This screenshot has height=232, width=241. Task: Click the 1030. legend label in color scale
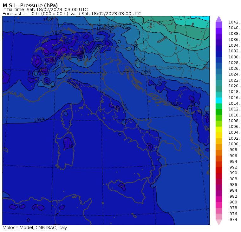234,57
